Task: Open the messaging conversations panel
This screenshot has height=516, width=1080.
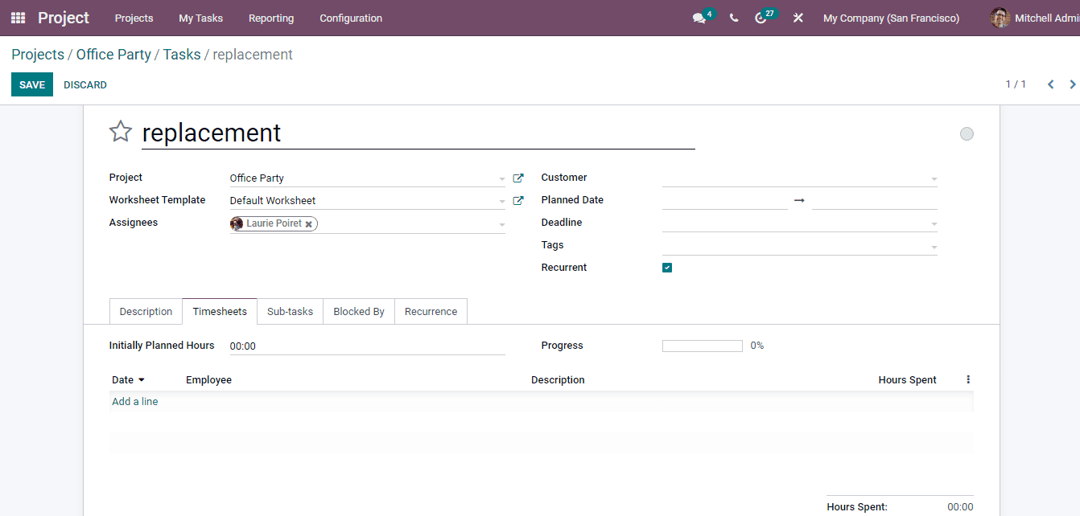Action: [x=697, y=18]
